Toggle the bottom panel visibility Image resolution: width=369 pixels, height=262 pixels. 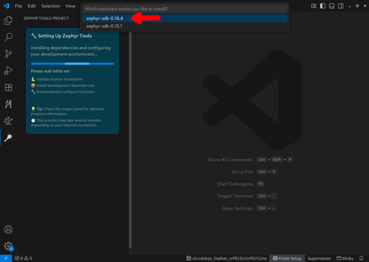(x=332, y=6)
